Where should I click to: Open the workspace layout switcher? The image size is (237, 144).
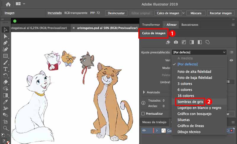20,4
